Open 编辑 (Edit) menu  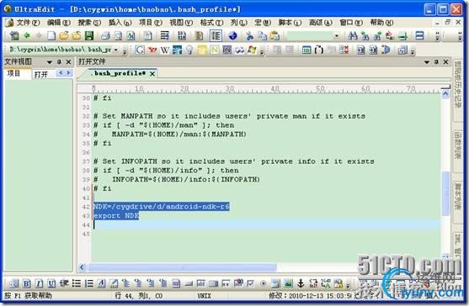point(59,23)
